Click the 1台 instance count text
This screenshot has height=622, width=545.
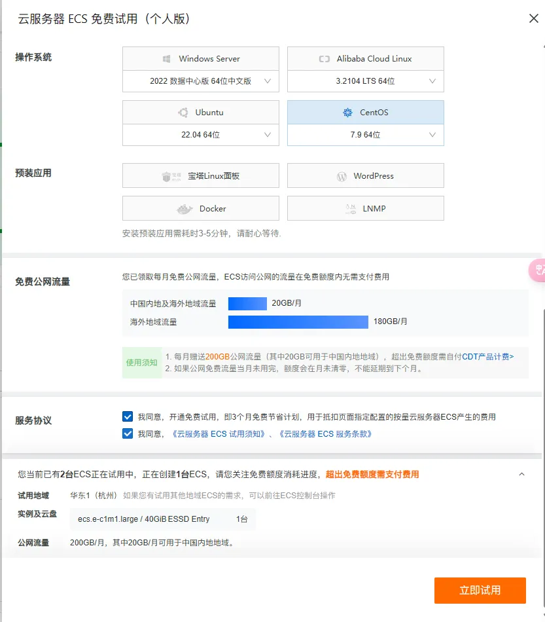(242, 519)
